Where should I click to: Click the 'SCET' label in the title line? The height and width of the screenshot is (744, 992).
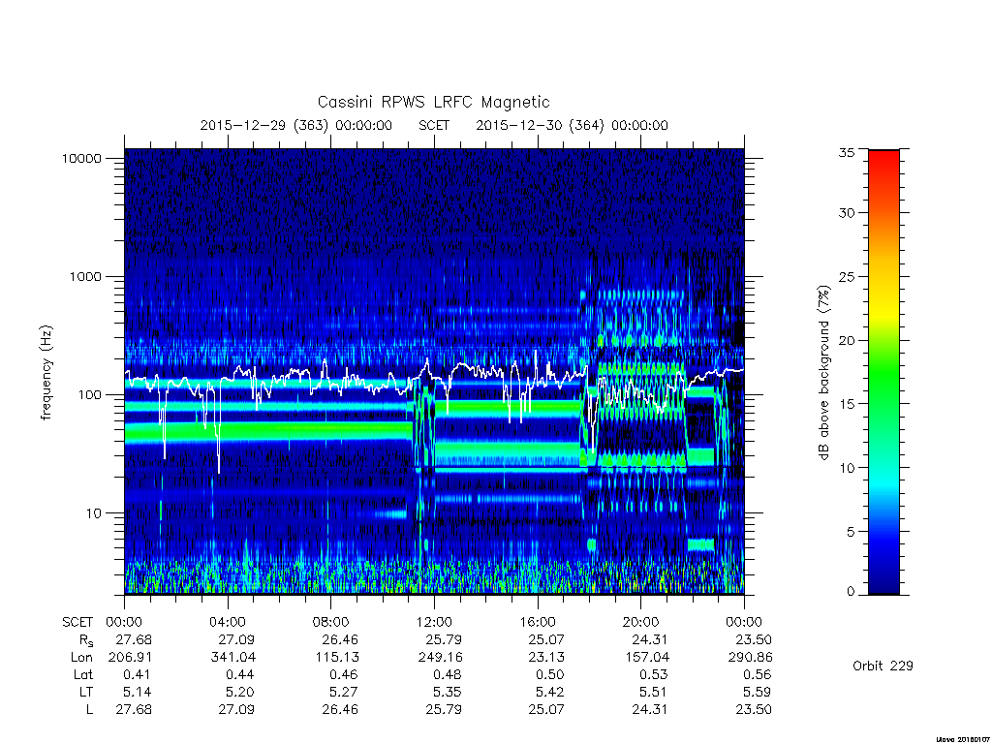[434, 125]
